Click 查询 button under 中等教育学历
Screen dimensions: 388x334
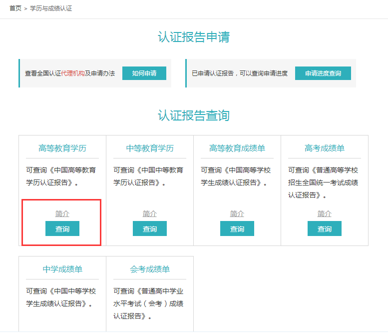point(150,228)
